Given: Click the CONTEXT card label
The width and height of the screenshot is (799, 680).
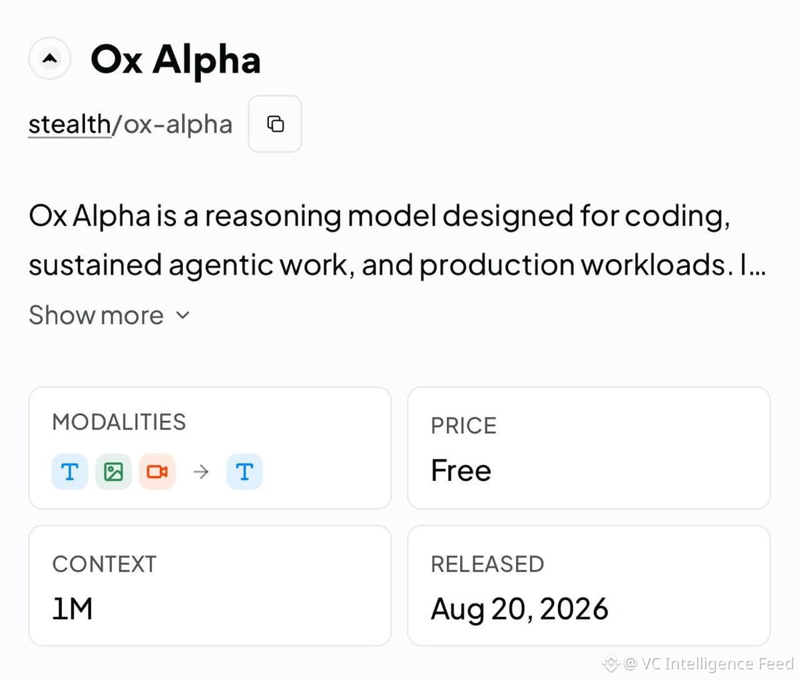Looking at the screenshot, I should (x=104, y=564).
